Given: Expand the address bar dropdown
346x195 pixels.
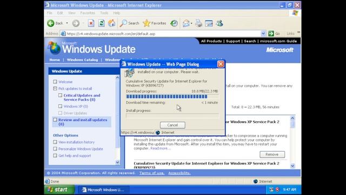Looking at the screenshot, I should tap(263, 34).
